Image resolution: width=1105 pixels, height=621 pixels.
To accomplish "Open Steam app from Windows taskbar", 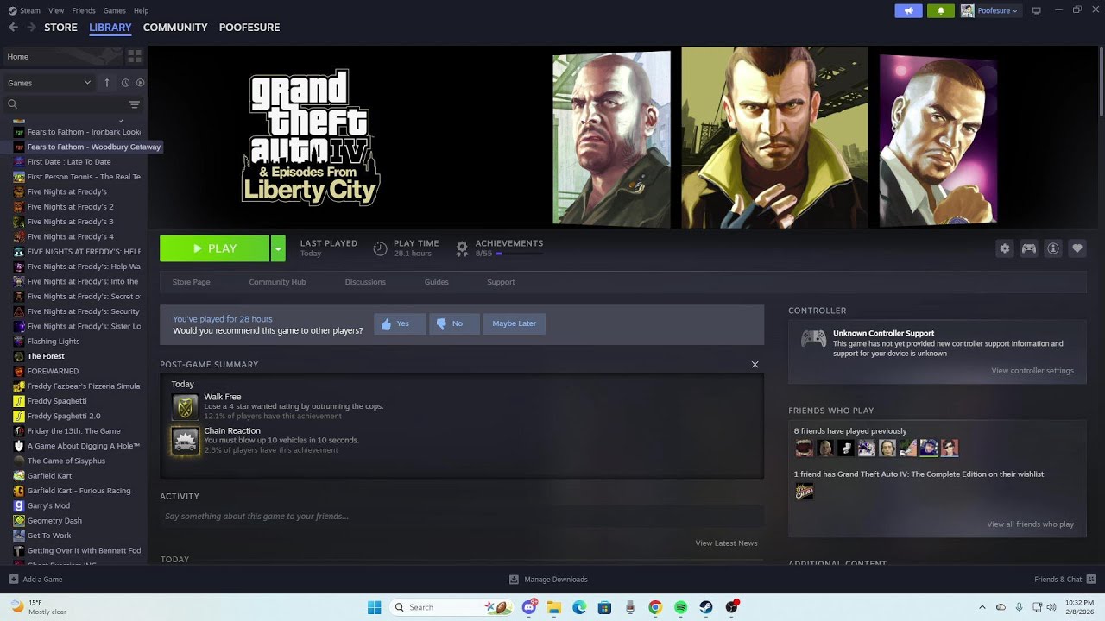I will 706,607.
